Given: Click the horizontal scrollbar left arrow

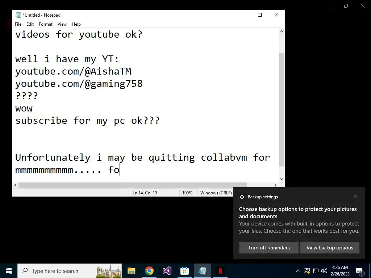Looking at the screenshot, I should click(x=15, y=185).
